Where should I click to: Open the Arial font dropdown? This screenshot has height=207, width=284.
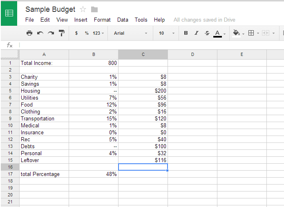(x=130, y=33)
